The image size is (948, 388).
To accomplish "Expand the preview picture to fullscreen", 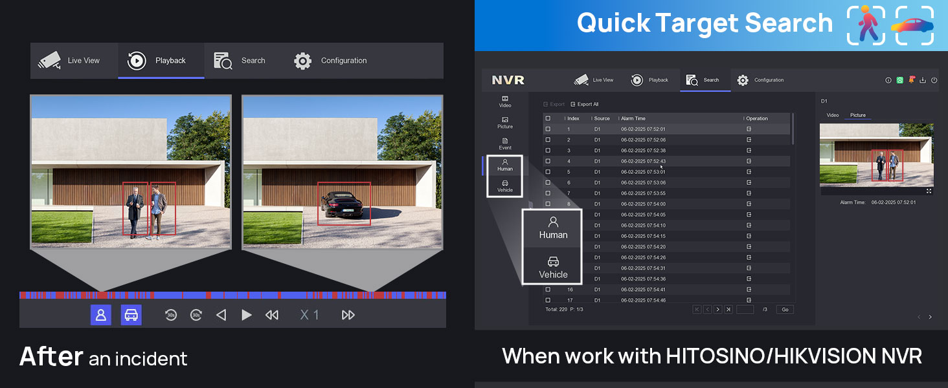I will click(x=929, y=191).
